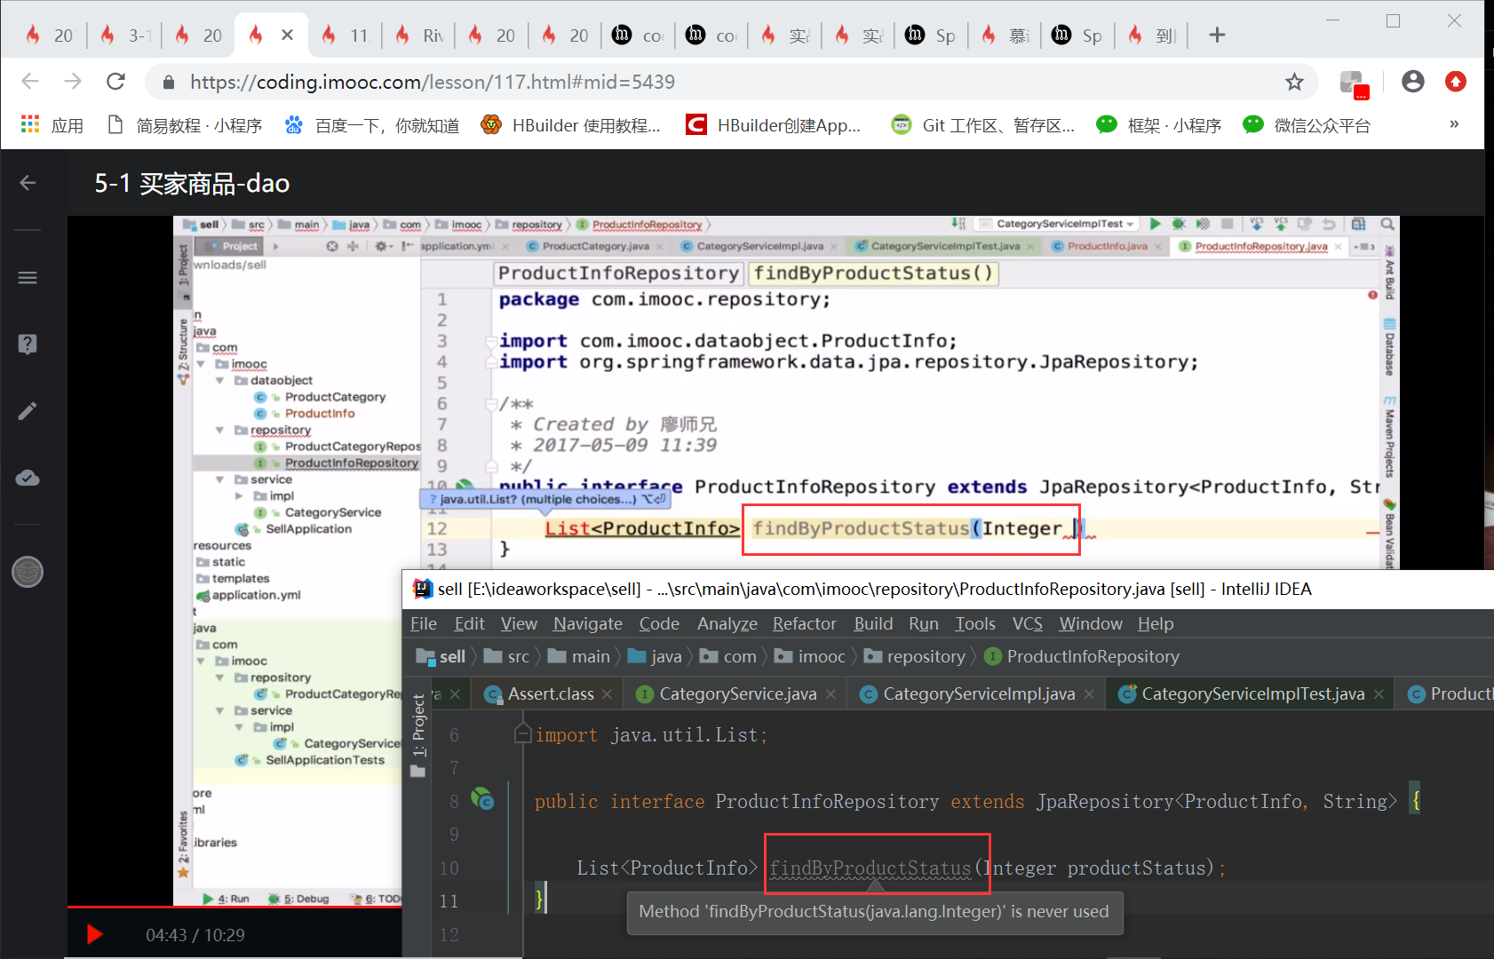Image resolution: width=1494 pixels, height=959 pixels.
Task: Close the Assert.class editor tab
Action: [607, 694]
